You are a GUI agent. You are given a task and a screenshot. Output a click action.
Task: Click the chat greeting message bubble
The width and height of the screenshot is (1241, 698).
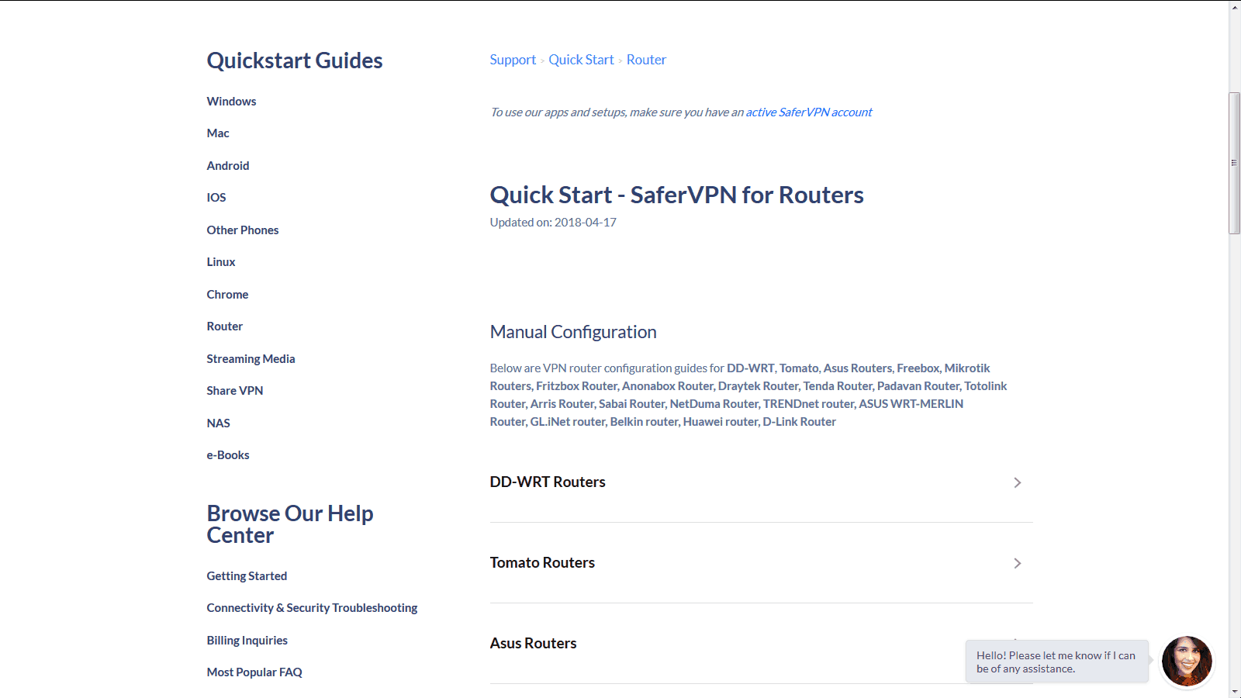tap(1056, 662)
